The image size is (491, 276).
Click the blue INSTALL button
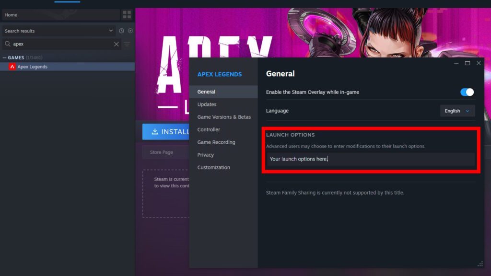[166, 132]
